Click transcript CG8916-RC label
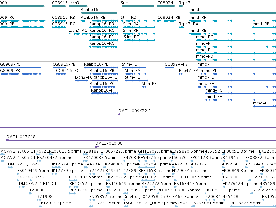Screen dimensions: 276x208 point(64,24)
